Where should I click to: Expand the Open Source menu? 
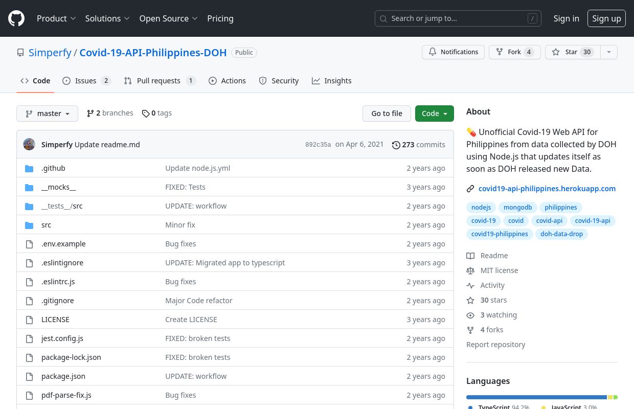coord(169,18)
